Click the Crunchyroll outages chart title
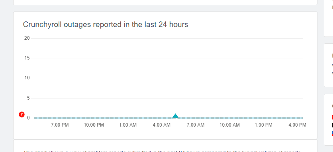Viewport: 333px width, 152px height. tap(105, 25)
